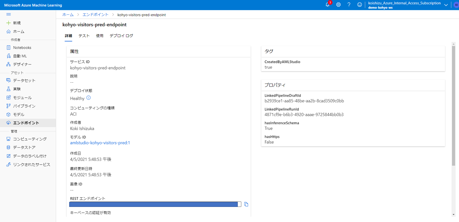Click the home icon beside ホーム

9,32
